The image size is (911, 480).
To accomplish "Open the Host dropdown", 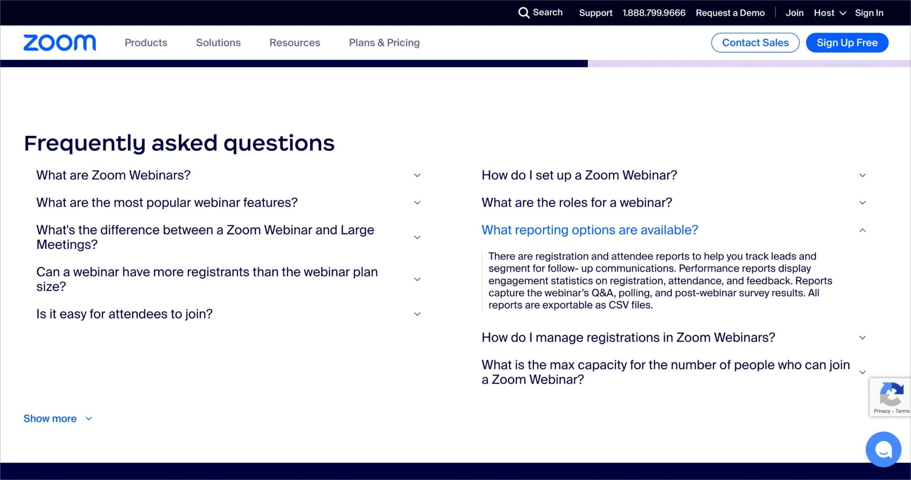I will (x=829, y=13).
